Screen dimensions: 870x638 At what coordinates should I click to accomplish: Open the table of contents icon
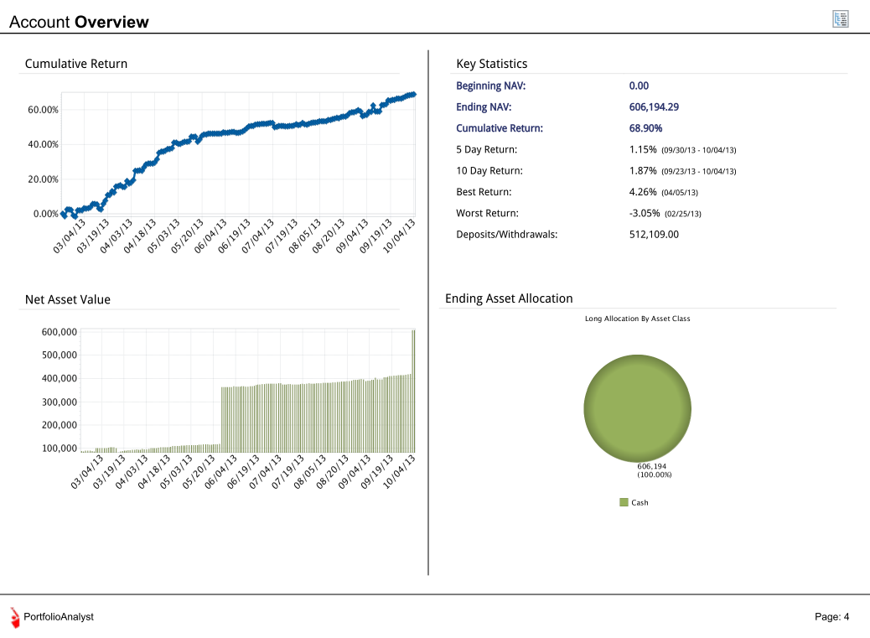pyautogui.click(x=841, y=18)
